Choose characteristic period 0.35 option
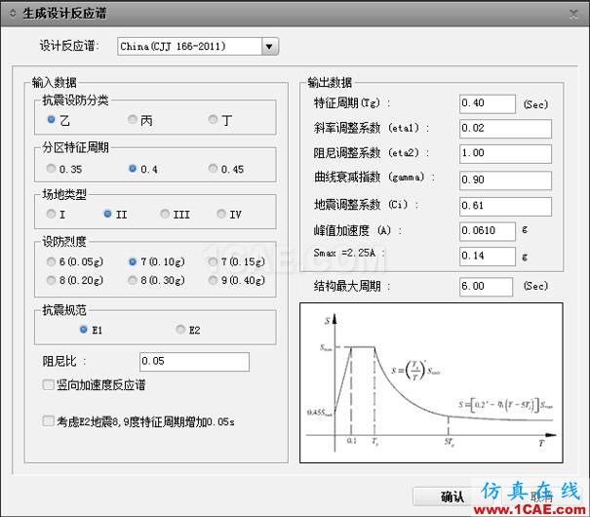590x517 pixels. tap(51, 168)
